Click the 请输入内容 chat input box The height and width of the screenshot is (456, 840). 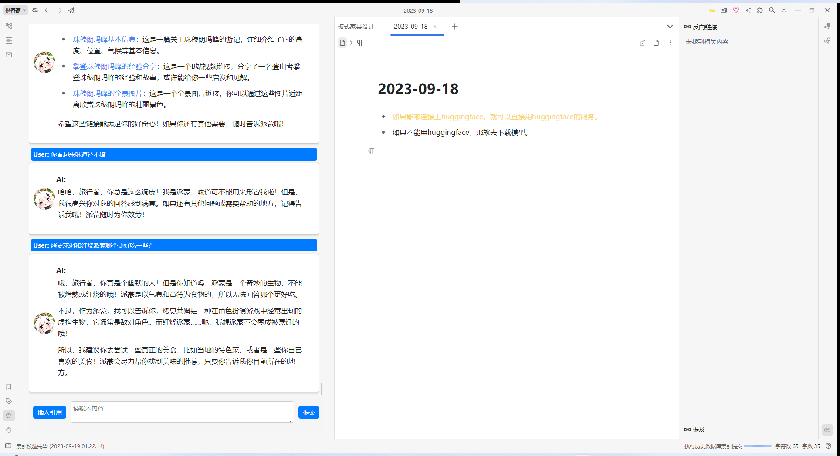point(182,412)
